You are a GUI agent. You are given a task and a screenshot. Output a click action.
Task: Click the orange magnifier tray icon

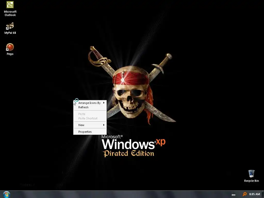[x=245, y=194]
